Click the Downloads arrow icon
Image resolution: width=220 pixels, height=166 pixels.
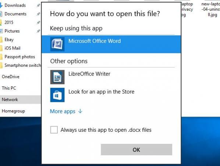click(1, 5)
